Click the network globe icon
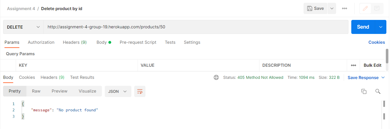 (x=216, y=77)
